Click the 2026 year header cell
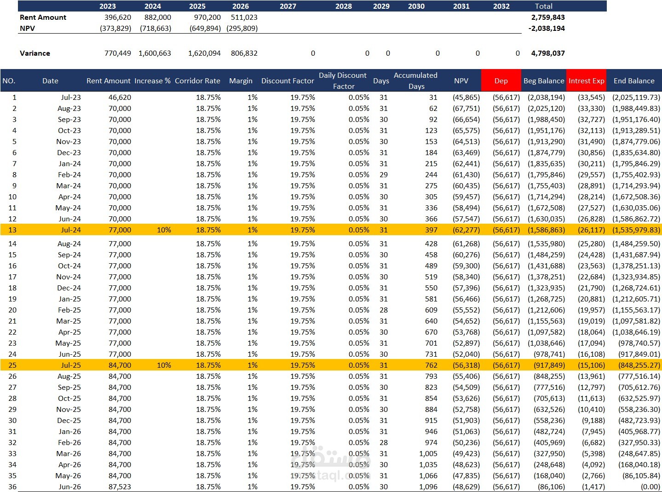 [241, 6]
